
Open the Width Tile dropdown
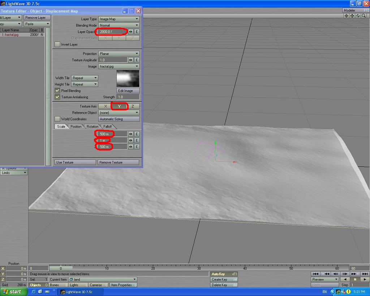pos(85,78)
